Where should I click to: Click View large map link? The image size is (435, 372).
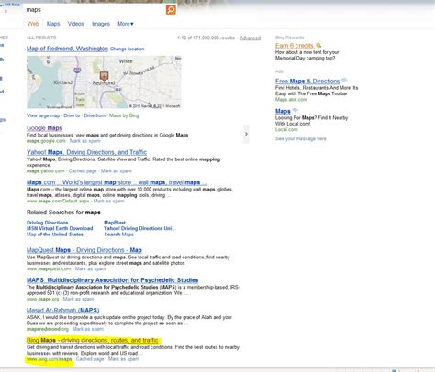(x=43, y=115)
